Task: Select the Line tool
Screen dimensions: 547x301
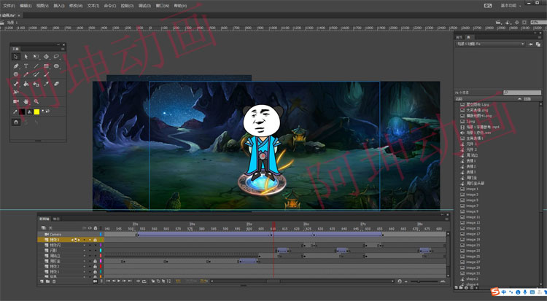Action: (36, 66)
